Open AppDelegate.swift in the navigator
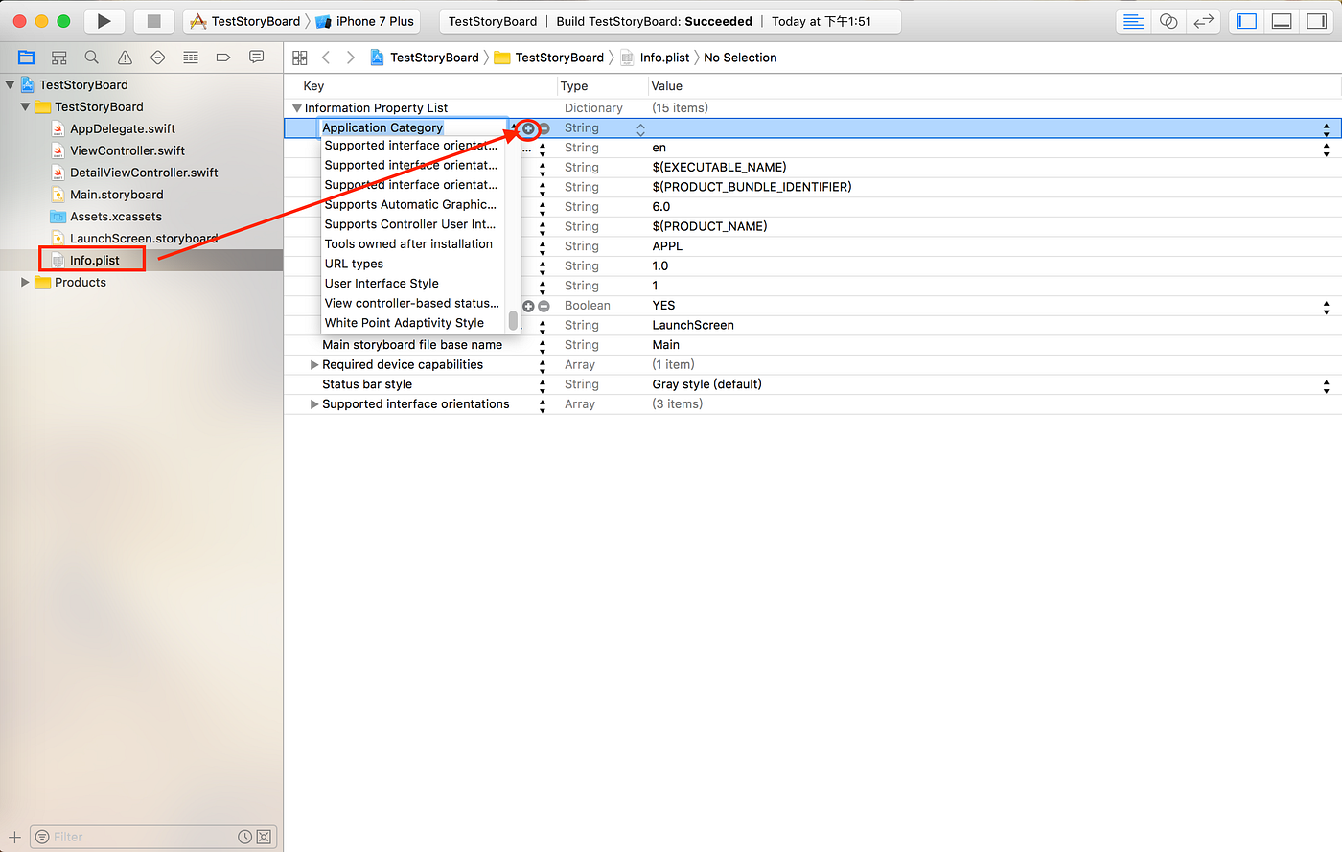 click(x=113, y=129)
